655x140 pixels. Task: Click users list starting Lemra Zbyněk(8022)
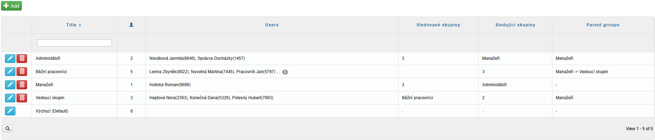pyautogui.click(x=214, y=72)
